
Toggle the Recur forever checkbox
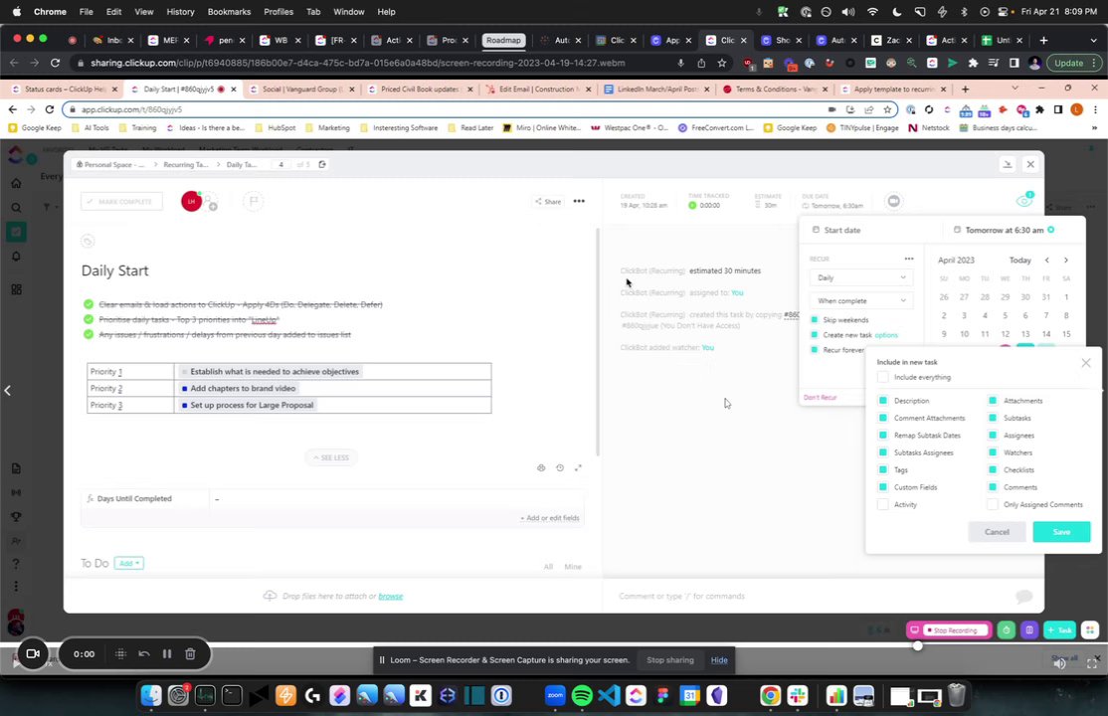[814, 350]
